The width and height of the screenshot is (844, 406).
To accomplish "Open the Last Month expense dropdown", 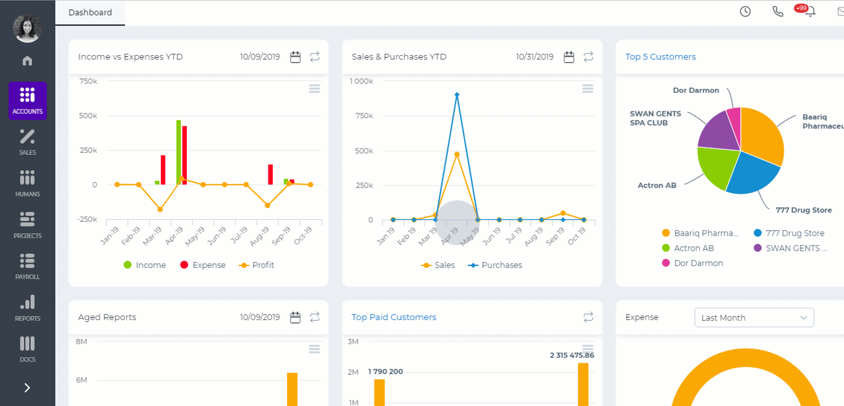I will click(754, 317).
